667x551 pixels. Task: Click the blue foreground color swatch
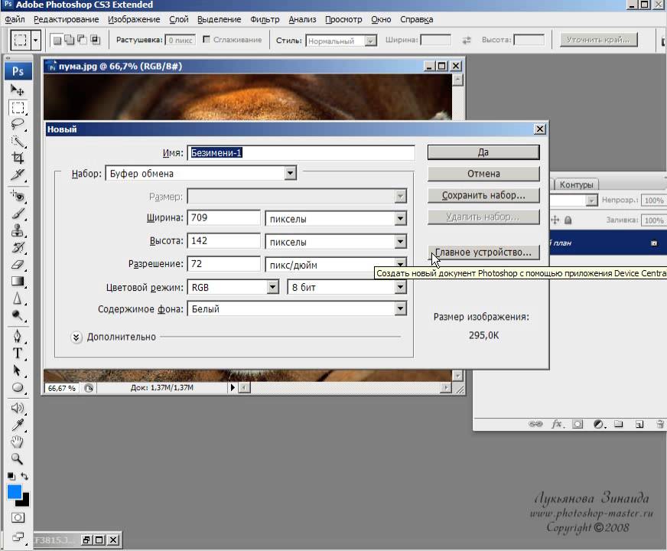[x=15, y=492]
